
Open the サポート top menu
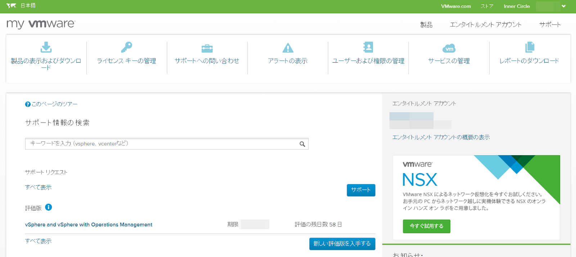[x=550, y=24]
